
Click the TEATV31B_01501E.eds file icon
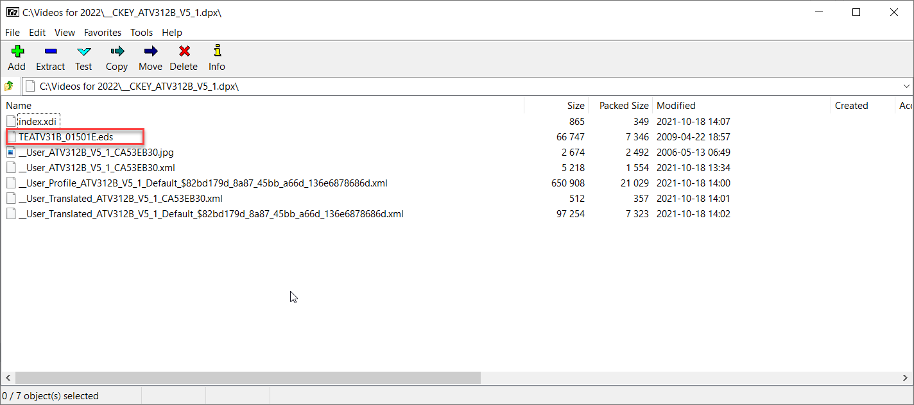[x=11, y=137]
